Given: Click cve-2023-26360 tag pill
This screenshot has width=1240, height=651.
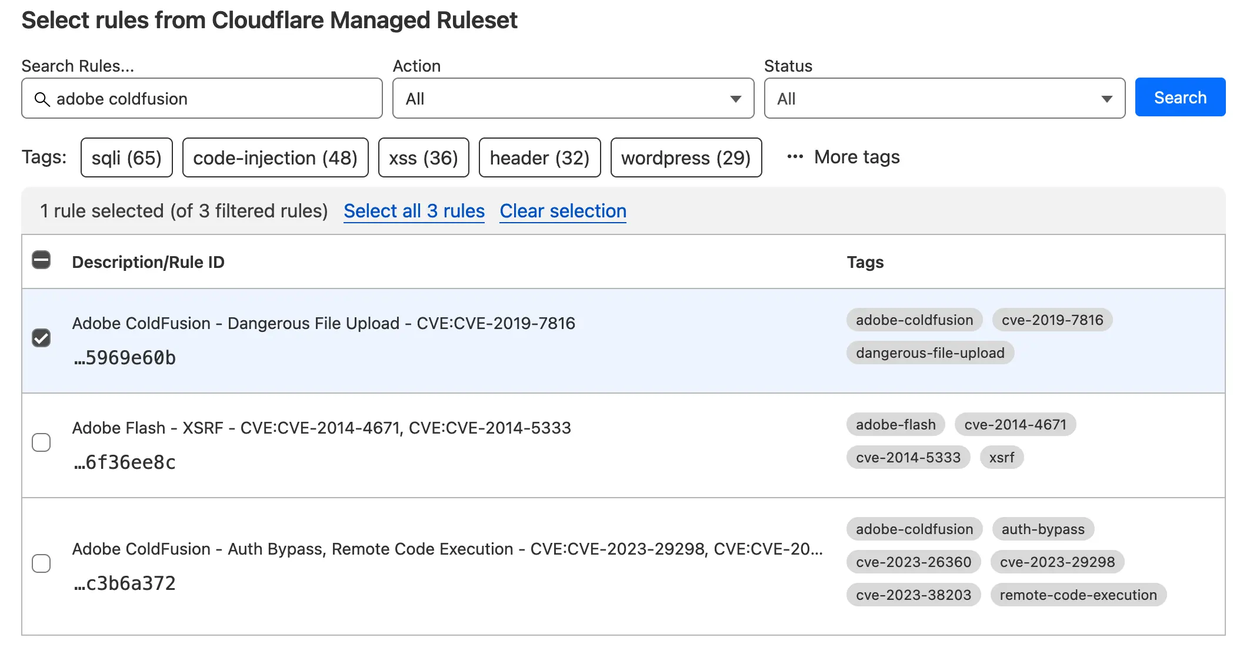Looking at the screenshot, I should tap(914, 562).
